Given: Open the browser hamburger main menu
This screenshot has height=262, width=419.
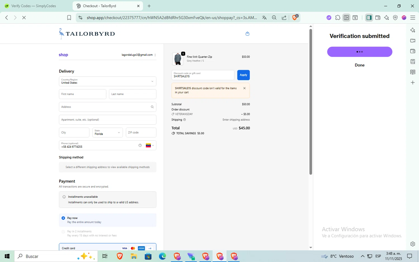Looking at the screenshot, I should [413, 18].
